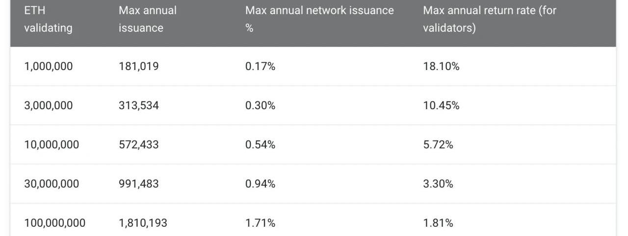Screen dimensions: 628x236
Task: Click the 1,810,193 issuance value
Action: pos(143,223)
